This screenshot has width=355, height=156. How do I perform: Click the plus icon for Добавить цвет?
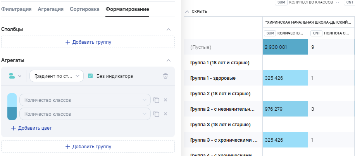[x=14, y=128]
